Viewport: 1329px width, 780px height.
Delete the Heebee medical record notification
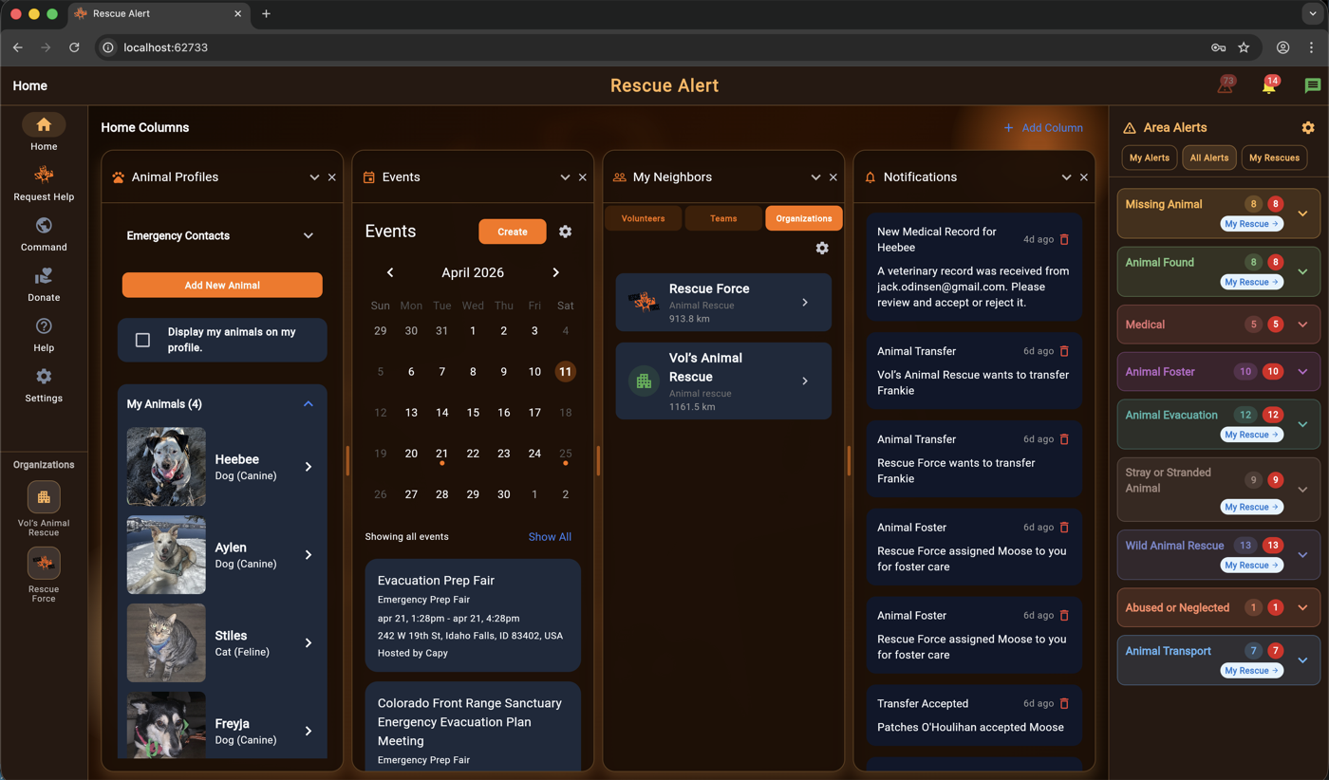pyautogui.click(x=1064, y=240)
